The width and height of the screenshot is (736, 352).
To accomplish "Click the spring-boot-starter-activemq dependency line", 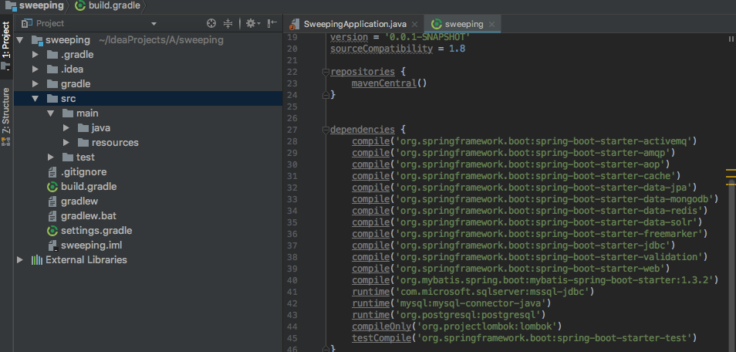I will pyautogui.click(x=525, y=141).
